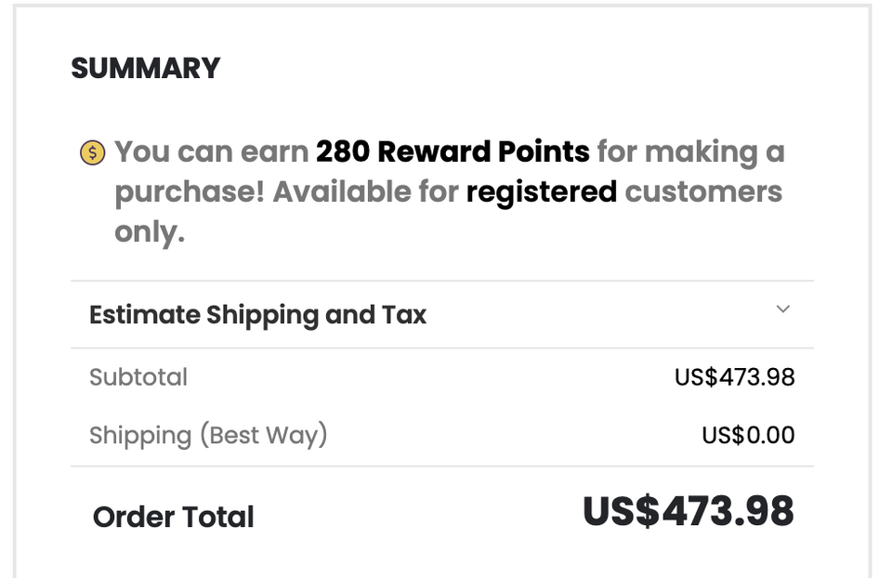This screenshot has width=892, height=578.
Task: Expand the Estimate Shipping and Tax chevron
Action: click(x=783, y=309)
